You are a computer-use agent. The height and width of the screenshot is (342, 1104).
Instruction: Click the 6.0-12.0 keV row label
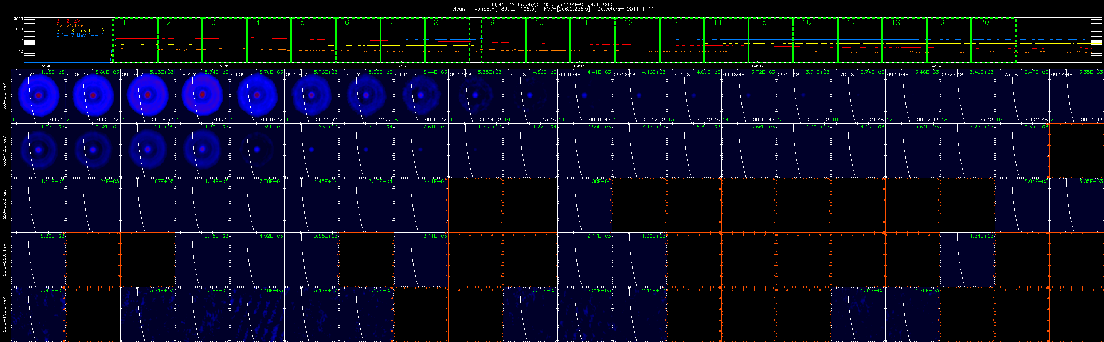5,151
